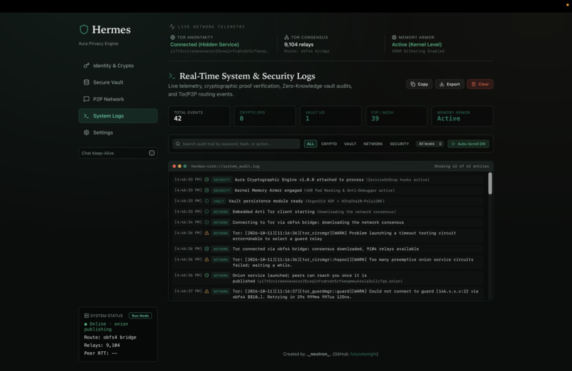Toggle Auto-Scroll ON button

[468, 144]
